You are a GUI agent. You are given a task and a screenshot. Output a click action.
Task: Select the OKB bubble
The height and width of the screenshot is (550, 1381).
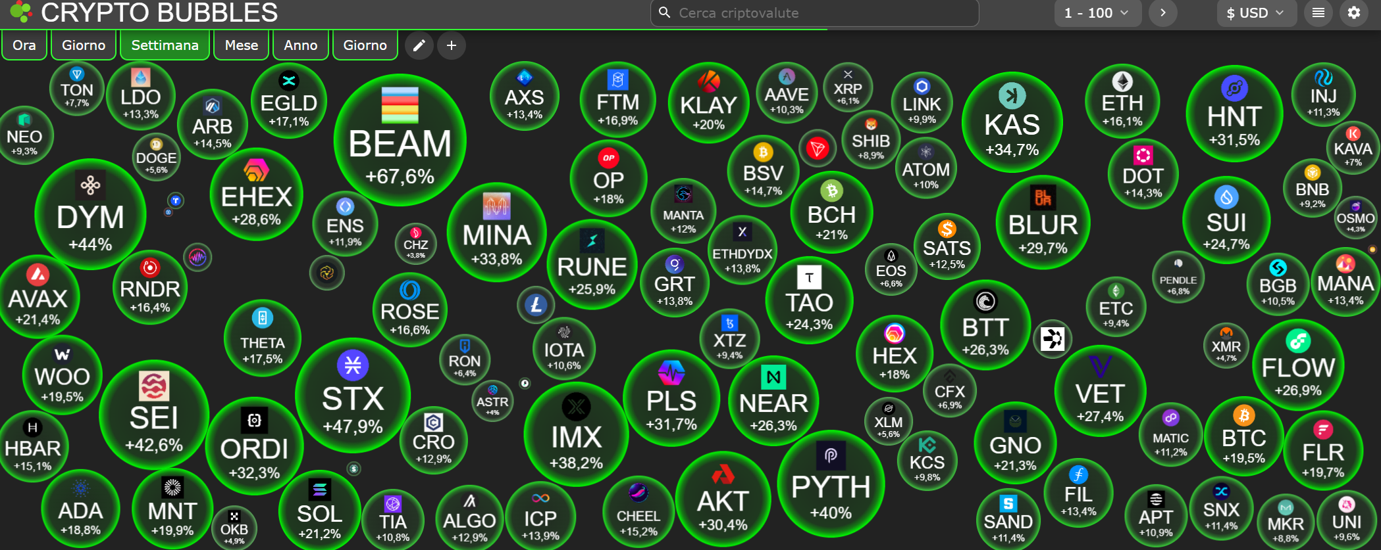pyautogui.click(x=234, y=528)
